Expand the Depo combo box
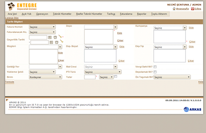This screenshot has width=206, height=133. (115, 27)
